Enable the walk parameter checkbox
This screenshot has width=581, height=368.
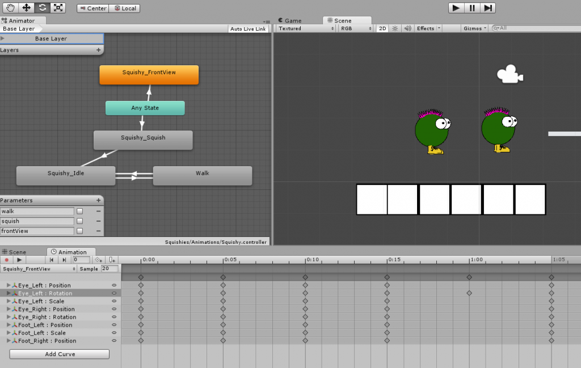[79, 210]
